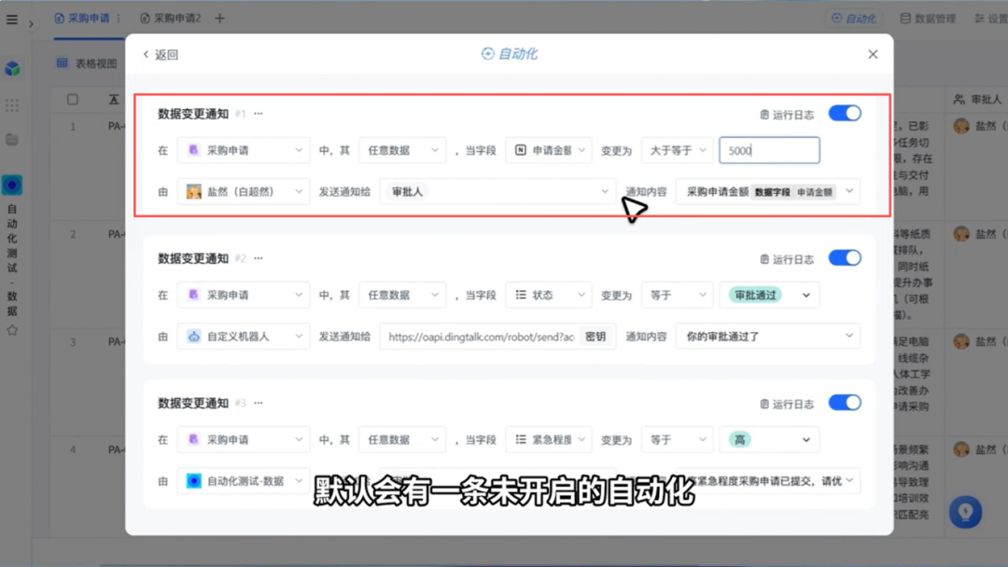Open the 自动化 menu in the top bar
The width and height of the screenshot is (1008, 567).
[854, 19]
